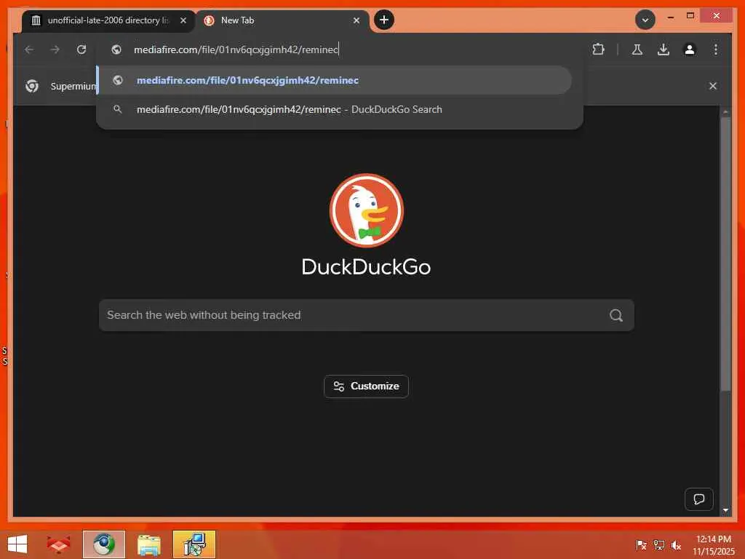
Task: Choose the DuckDuckGo Search suggestion
Action: [335, 109]
